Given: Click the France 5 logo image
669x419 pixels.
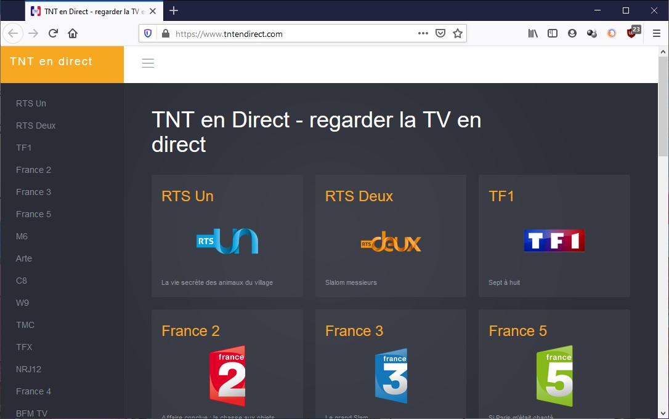Looking at the screenshot, I should tap(554, 376).
